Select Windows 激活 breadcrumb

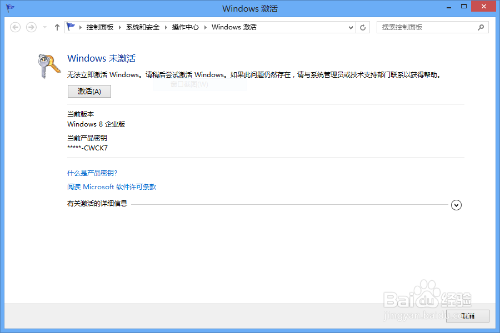pos(234,27)
